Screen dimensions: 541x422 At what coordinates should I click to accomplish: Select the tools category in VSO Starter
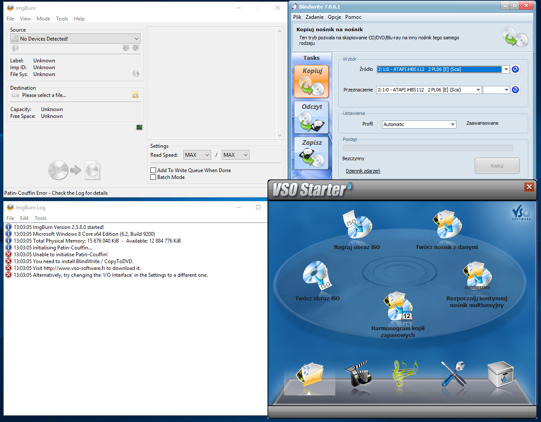453,374
